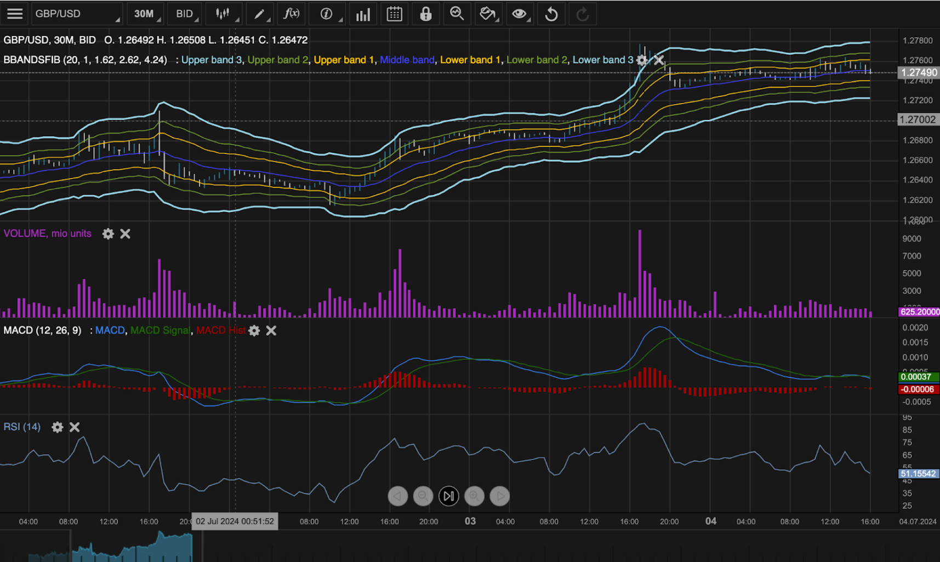Click the bottom overview navigator range
Screen dimensions: 940x562
[x=132, y=548]
